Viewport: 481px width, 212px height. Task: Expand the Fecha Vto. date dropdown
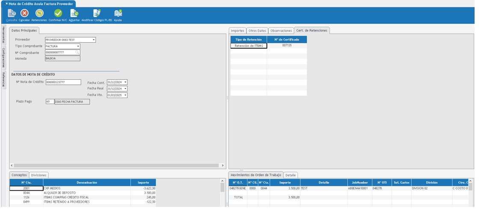pyautogui.click(x=125, y=96)
